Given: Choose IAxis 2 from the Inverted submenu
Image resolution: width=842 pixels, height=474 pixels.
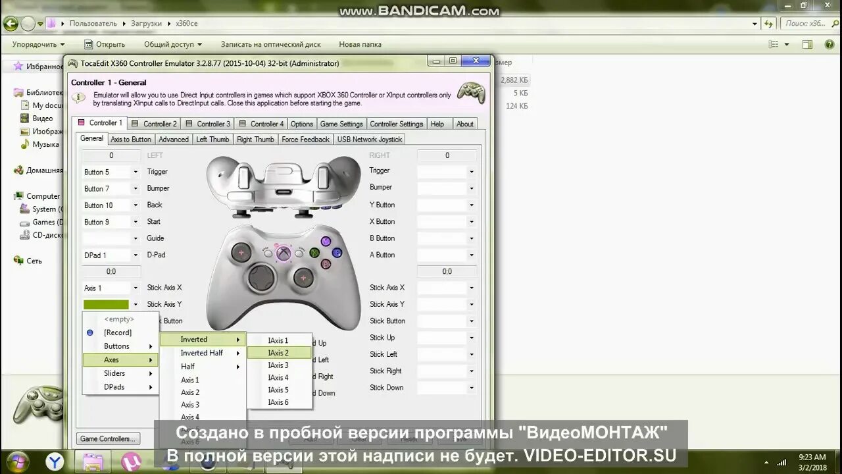Looking at the screenshot, I should [x=279, y=353].
